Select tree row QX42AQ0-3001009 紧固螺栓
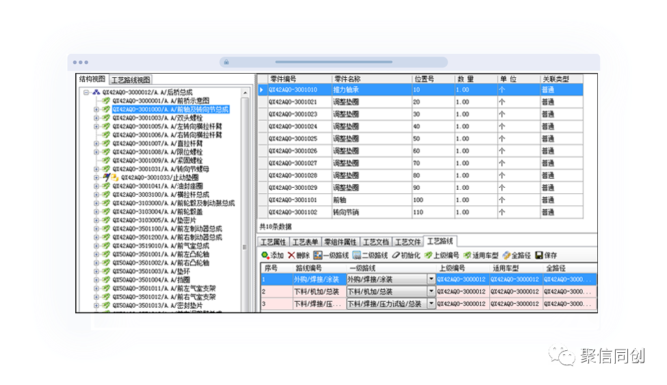 [x=157, y=160]
